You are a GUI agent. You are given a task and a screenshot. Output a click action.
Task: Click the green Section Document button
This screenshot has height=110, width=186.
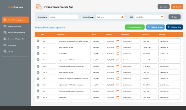[134, 27]
